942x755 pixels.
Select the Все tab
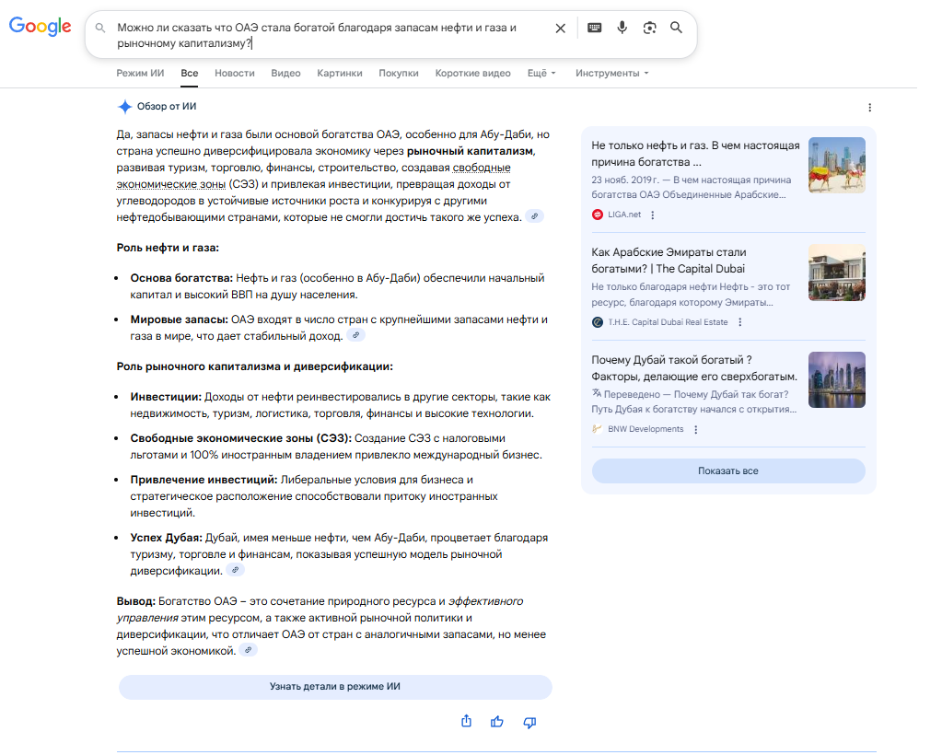190,74
